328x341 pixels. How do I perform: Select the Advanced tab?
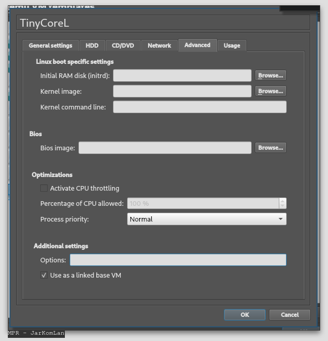coord(197,45)
